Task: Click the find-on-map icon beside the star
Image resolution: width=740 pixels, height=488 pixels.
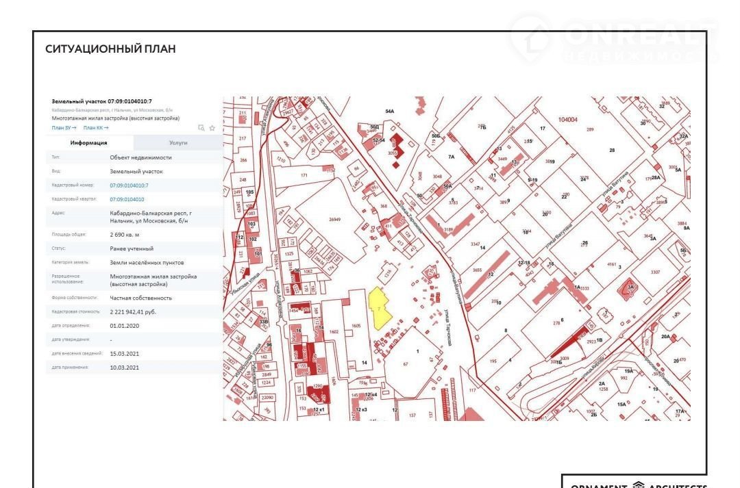Action: click(x=201, y=127)
